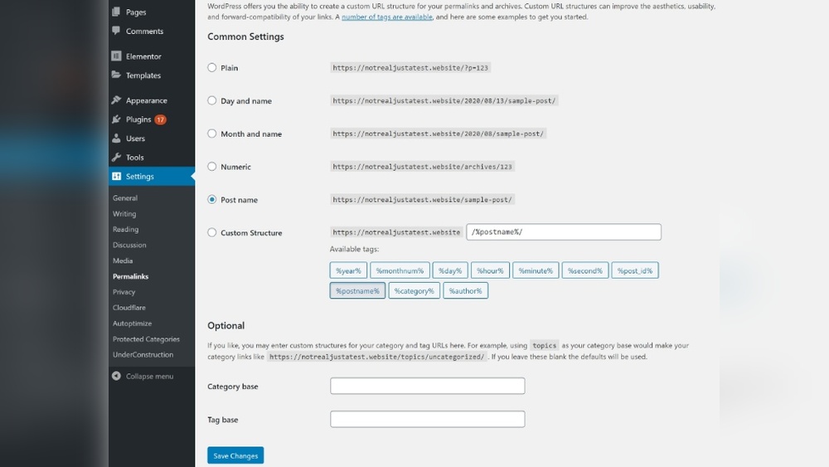Click the Settings sliders icon
829x467 pixels.
[x=116, y=176]
